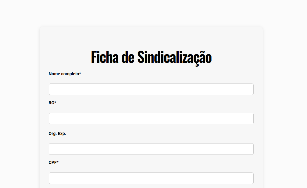Click the word "Sindicalização" in the title

(x=174, y=58)
